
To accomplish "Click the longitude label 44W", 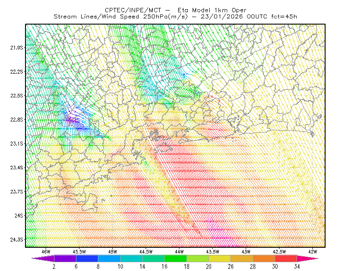I will [x=179, y=252].
